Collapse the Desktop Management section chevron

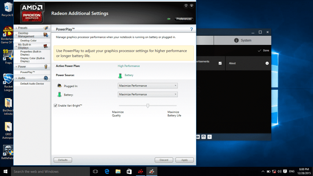point(17,35)
